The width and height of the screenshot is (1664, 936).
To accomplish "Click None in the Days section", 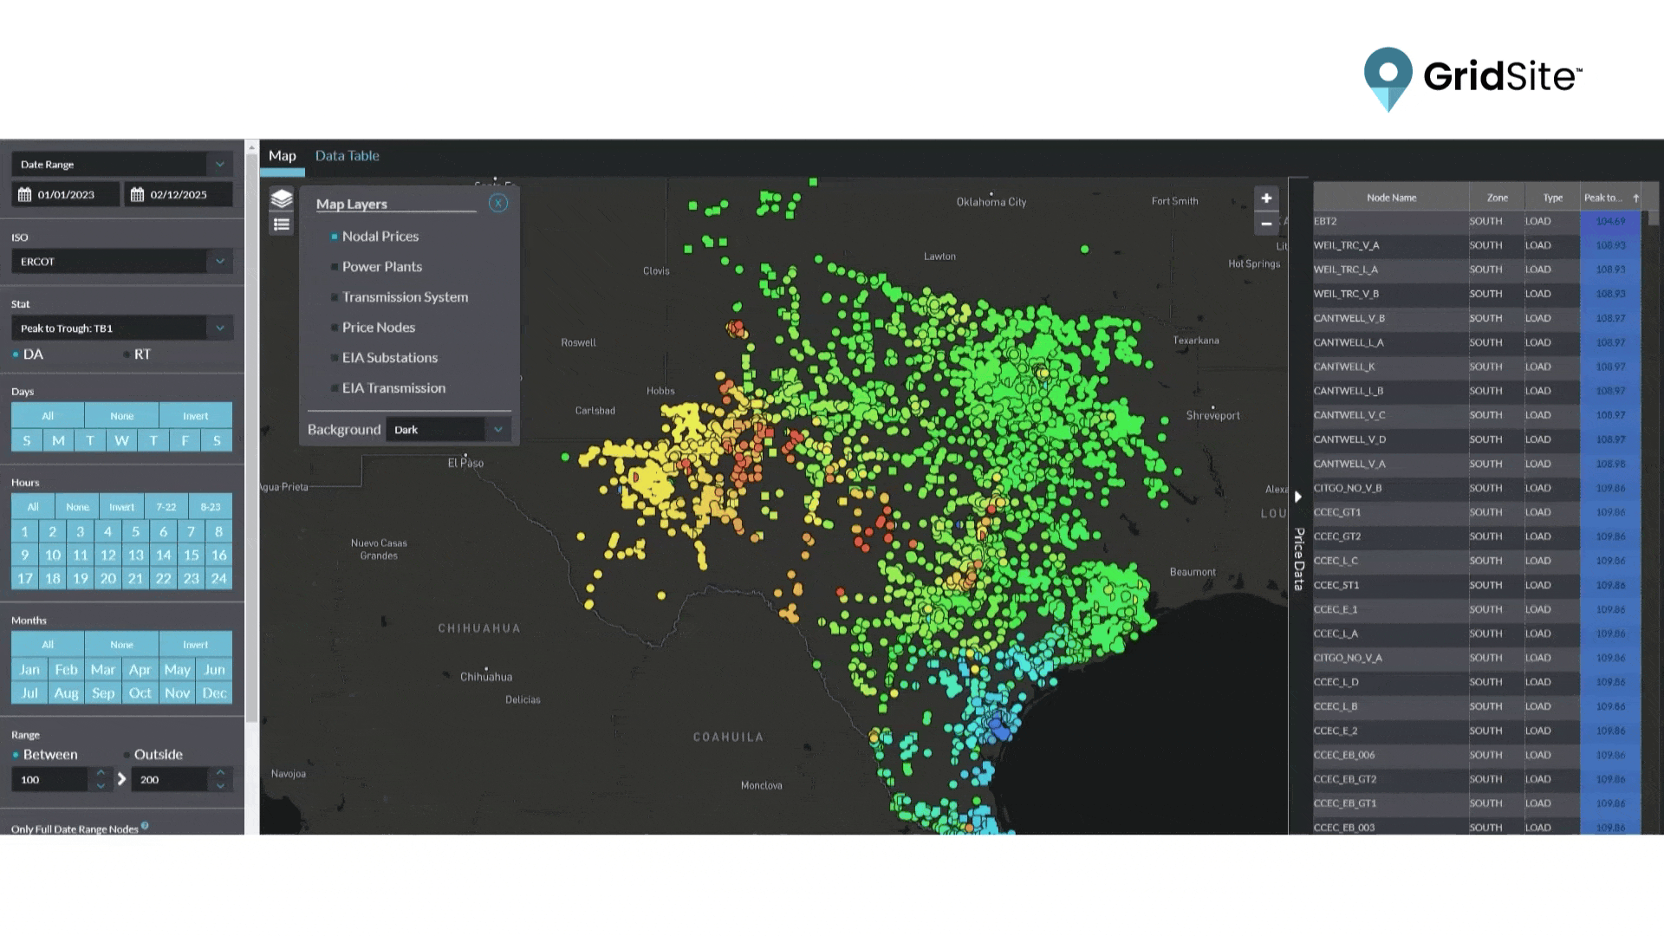I will [122, 415].
